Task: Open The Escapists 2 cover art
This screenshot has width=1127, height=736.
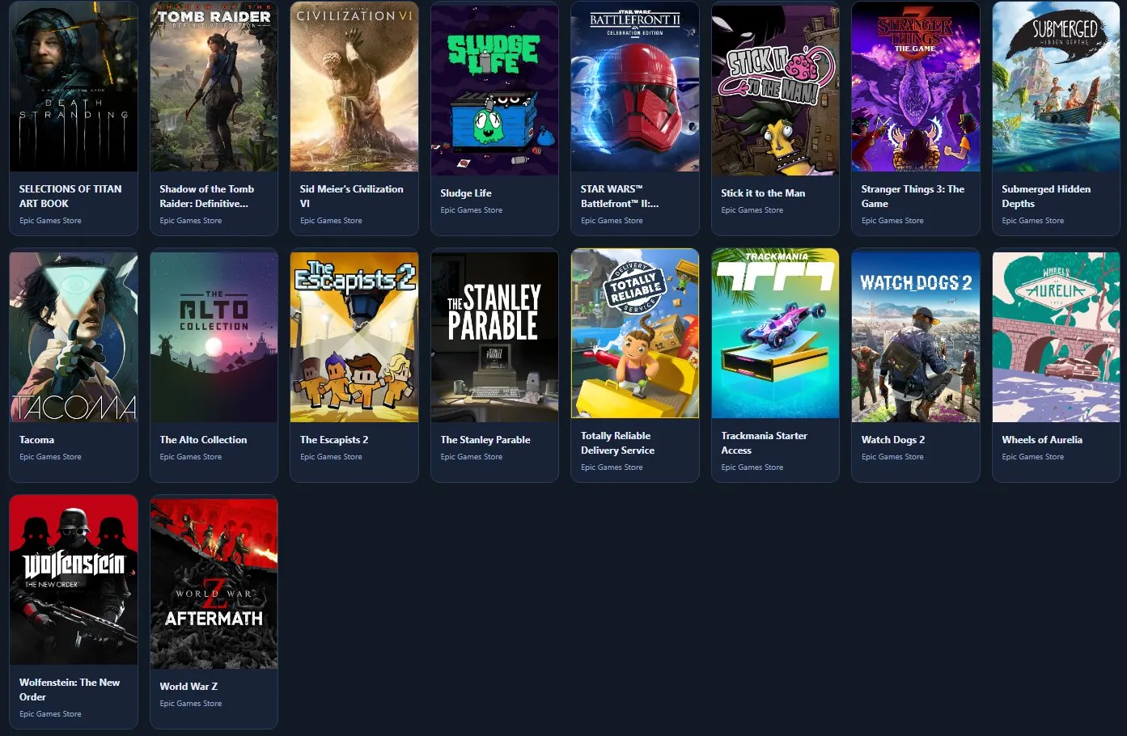Action: [354, 336]
